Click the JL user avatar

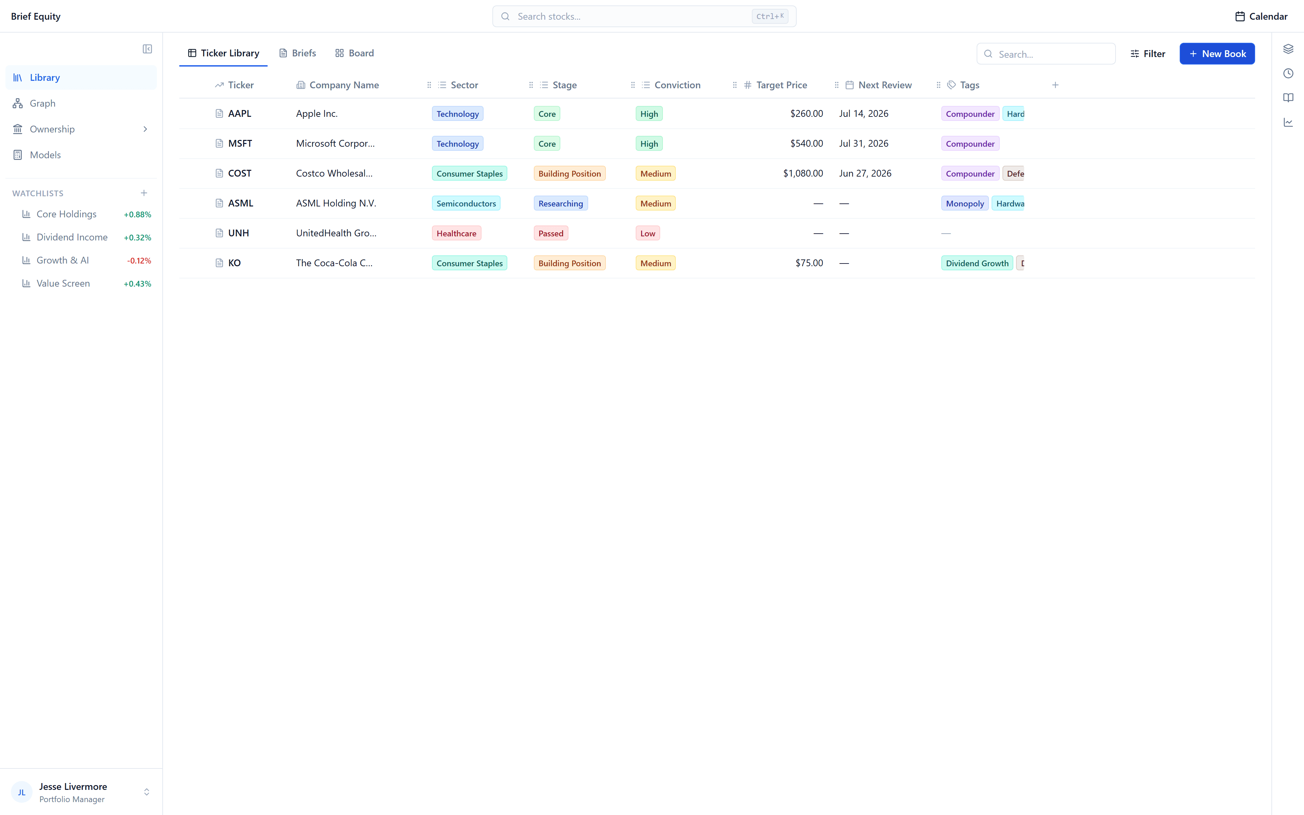click(x=21, y=792)
